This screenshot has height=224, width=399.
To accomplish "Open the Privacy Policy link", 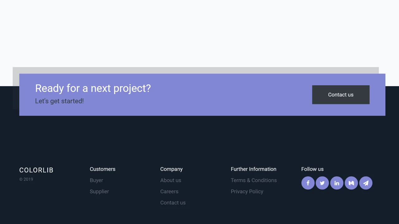I will [x=247, y=191].
